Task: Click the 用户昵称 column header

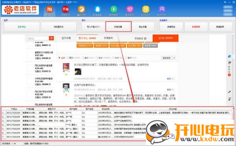Action: tap(73, 109)
